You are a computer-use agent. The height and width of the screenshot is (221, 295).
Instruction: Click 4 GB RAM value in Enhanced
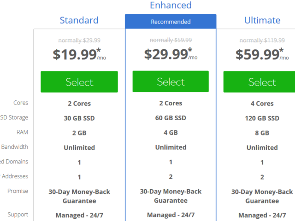pos(171,133)
